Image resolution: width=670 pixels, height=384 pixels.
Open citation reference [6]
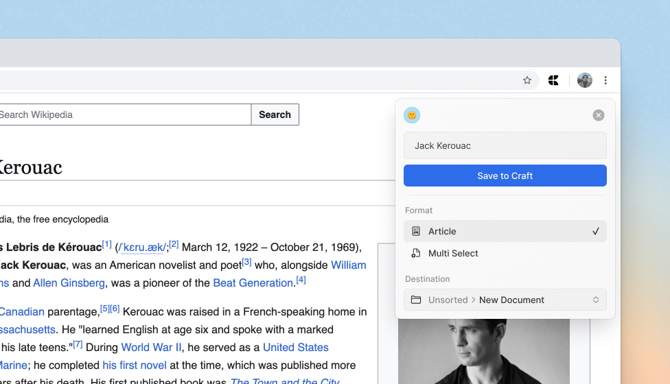(115, 309)
